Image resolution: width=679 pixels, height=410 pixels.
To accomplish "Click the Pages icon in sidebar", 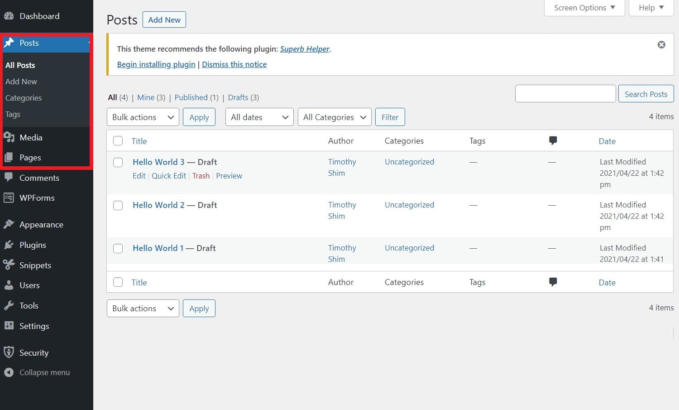I will [9, 158].
